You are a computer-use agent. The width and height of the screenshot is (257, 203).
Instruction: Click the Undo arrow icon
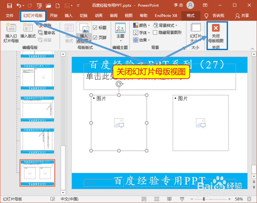[x=19, y=6]
